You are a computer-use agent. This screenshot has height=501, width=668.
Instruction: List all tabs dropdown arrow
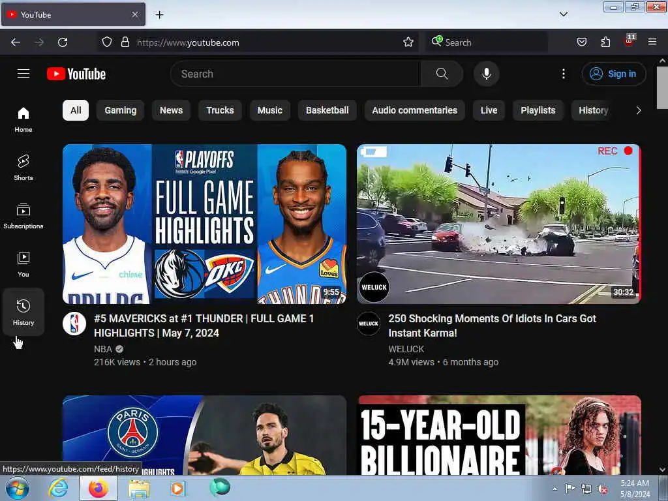(x=563, y=14)
